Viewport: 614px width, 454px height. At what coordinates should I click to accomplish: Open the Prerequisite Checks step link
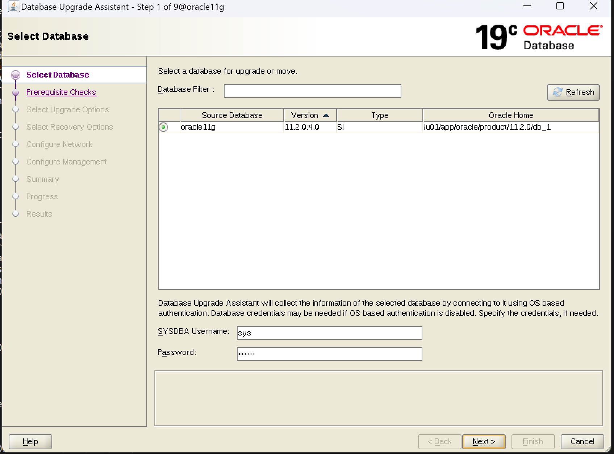pyautogui.click(x=61, y=92)
